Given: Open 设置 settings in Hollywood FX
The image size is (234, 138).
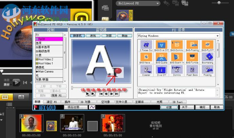Looking at the screenshot, I should click(x=169, y=107).
